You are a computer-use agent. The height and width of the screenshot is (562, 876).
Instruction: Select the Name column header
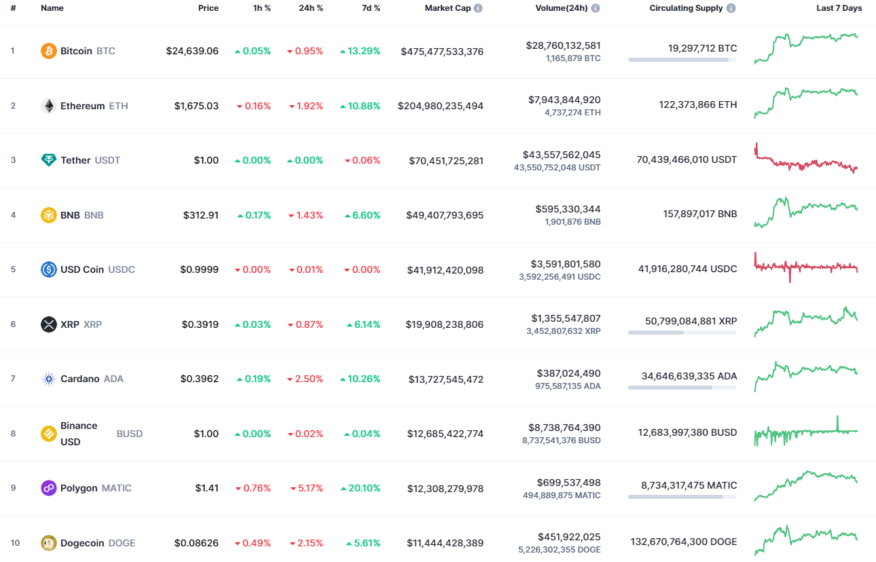(52, 8)
